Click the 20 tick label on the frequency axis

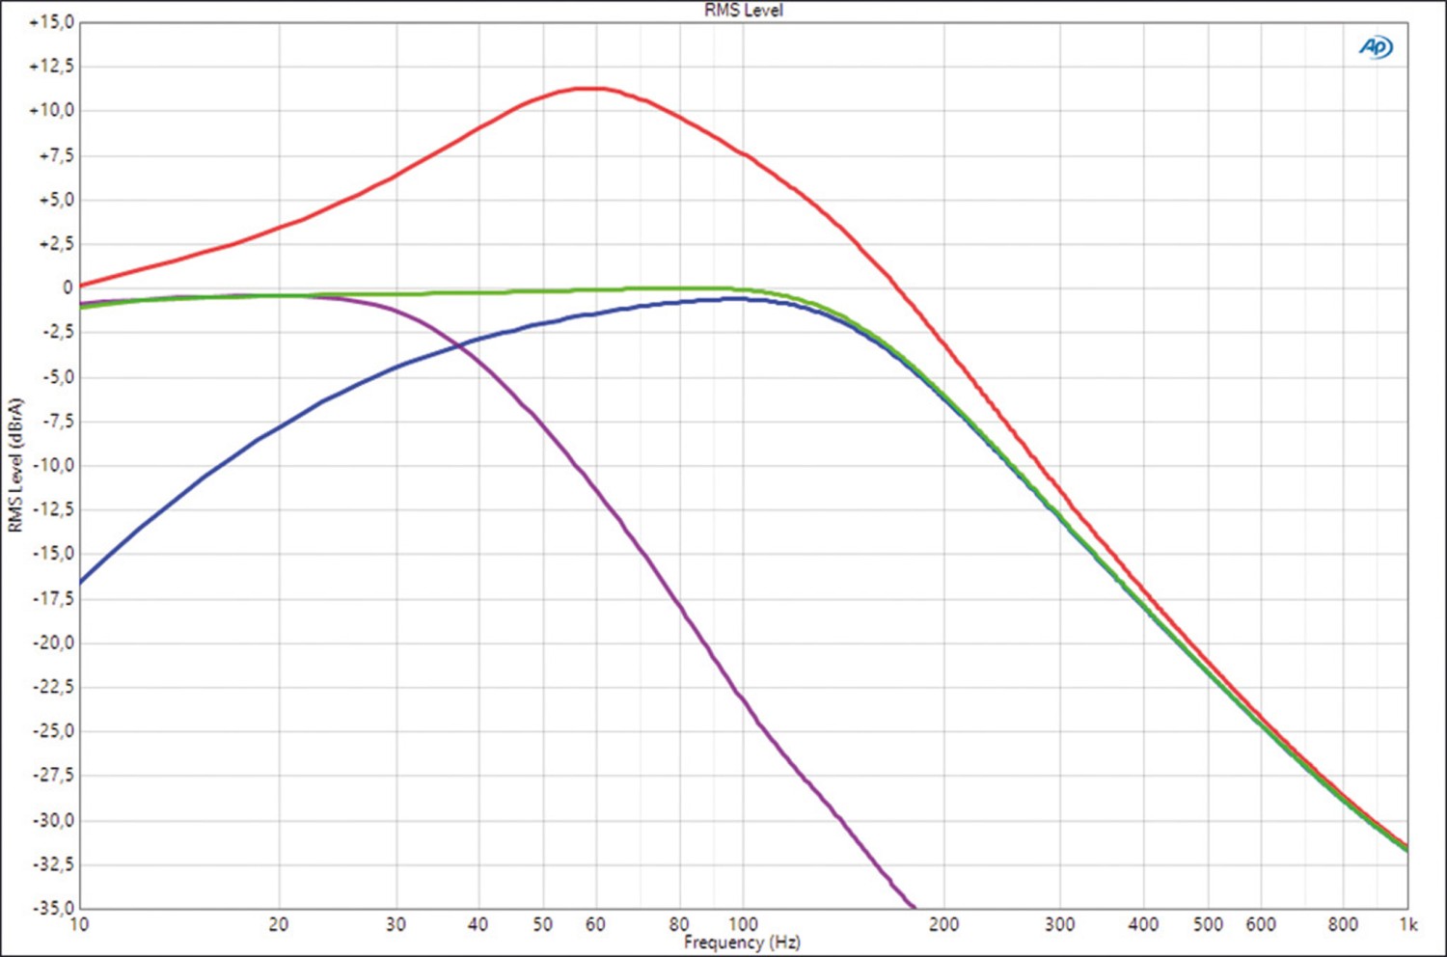pyautogui.click(x=279, y=925)
